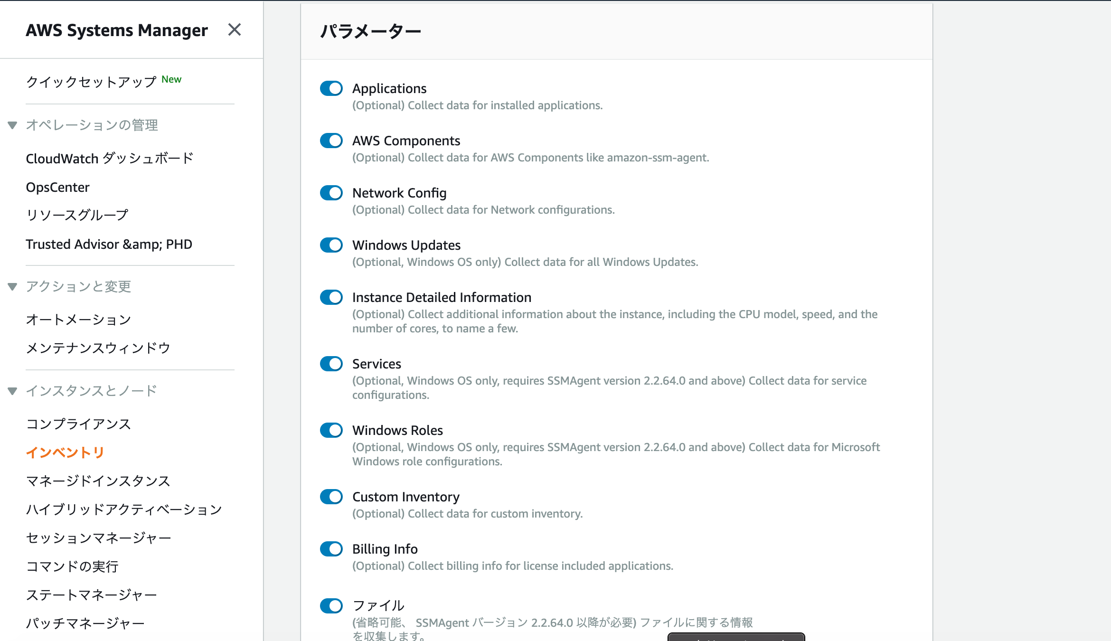The image size is (1111, 641).
Task: Switch off the Services toggle
Action: click(331, 364)
